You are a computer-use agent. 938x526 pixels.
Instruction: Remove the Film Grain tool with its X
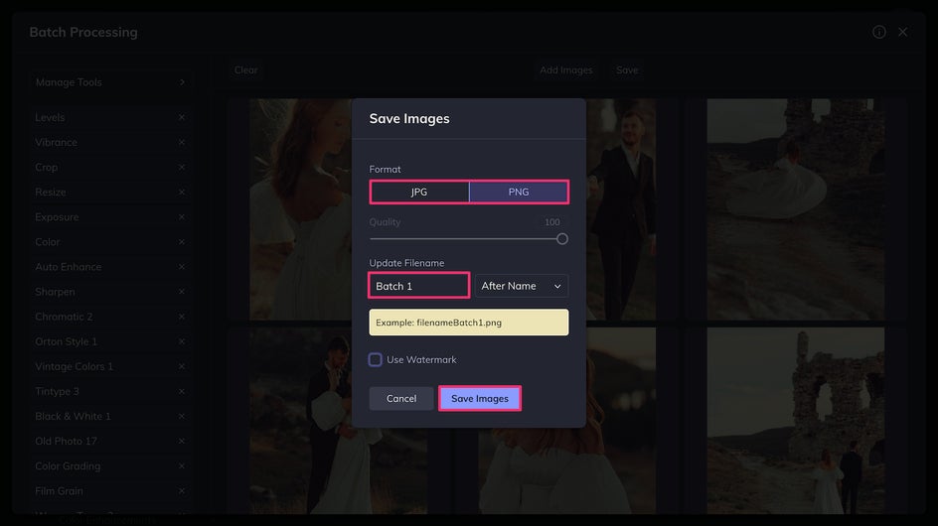(x=181, y=490)
